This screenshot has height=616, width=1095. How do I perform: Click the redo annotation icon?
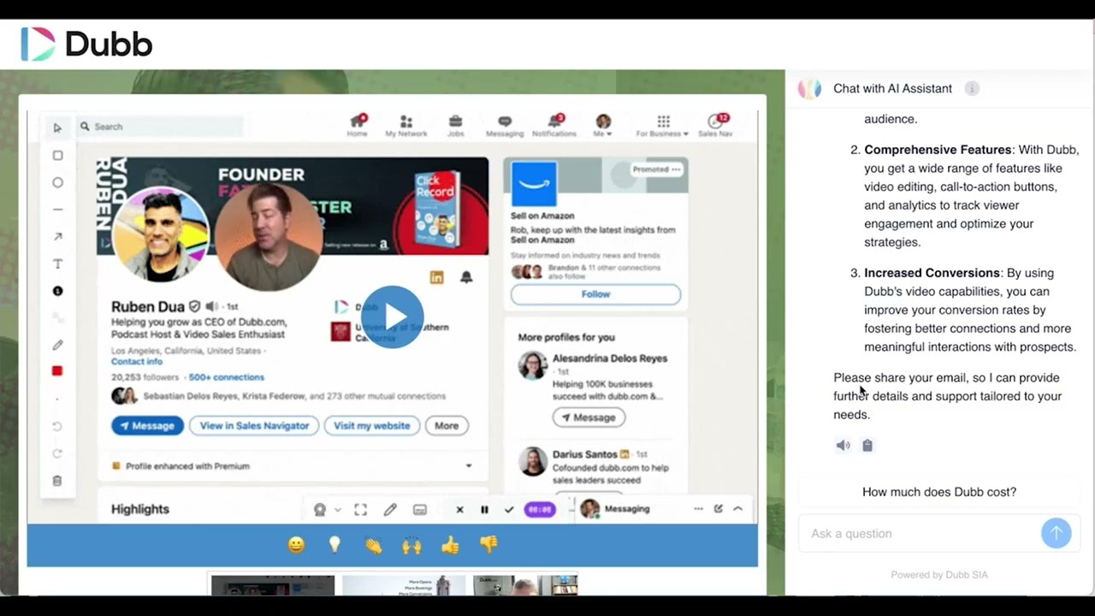57,453
